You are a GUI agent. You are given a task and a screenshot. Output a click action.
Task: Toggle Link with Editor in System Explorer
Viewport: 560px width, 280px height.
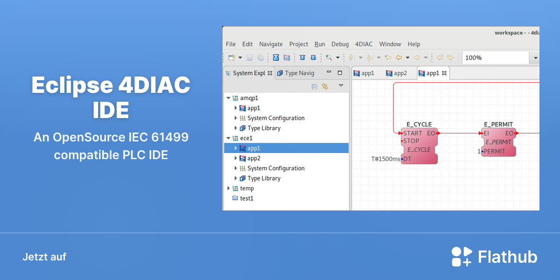[x=325, y=86]
